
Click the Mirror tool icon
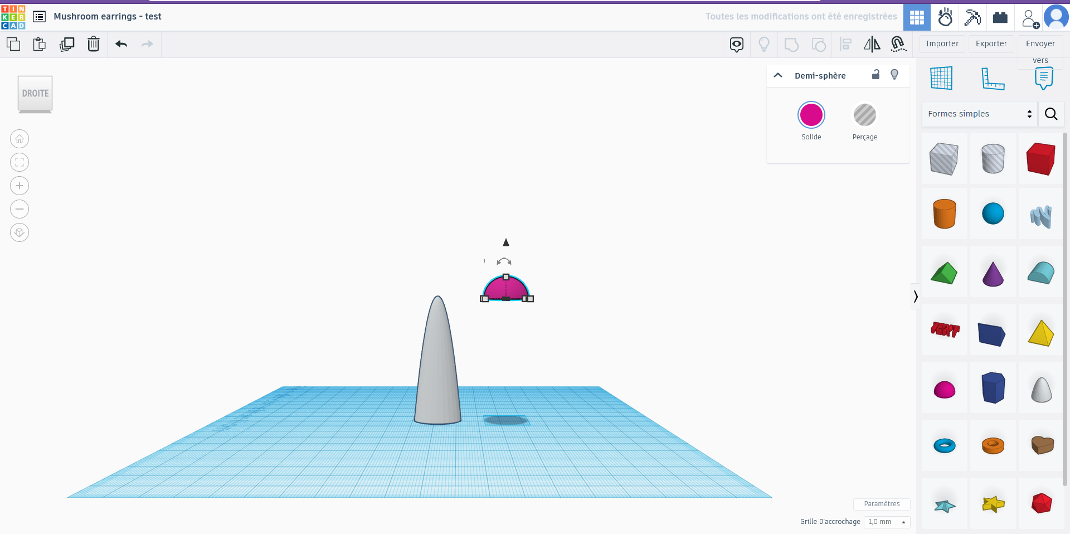[872, 44]
